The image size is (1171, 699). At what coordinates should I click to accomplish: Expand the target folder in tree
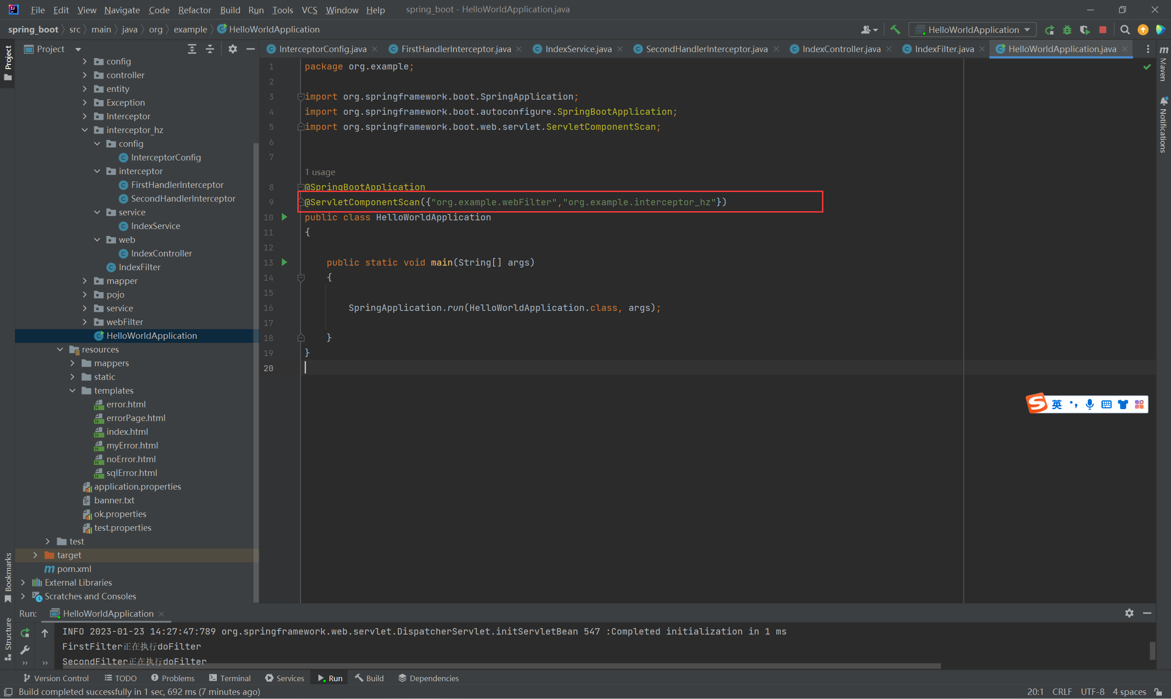35,555
